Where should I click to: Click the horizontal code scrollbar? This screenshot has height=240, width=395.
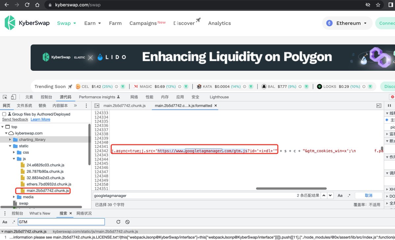291,188
